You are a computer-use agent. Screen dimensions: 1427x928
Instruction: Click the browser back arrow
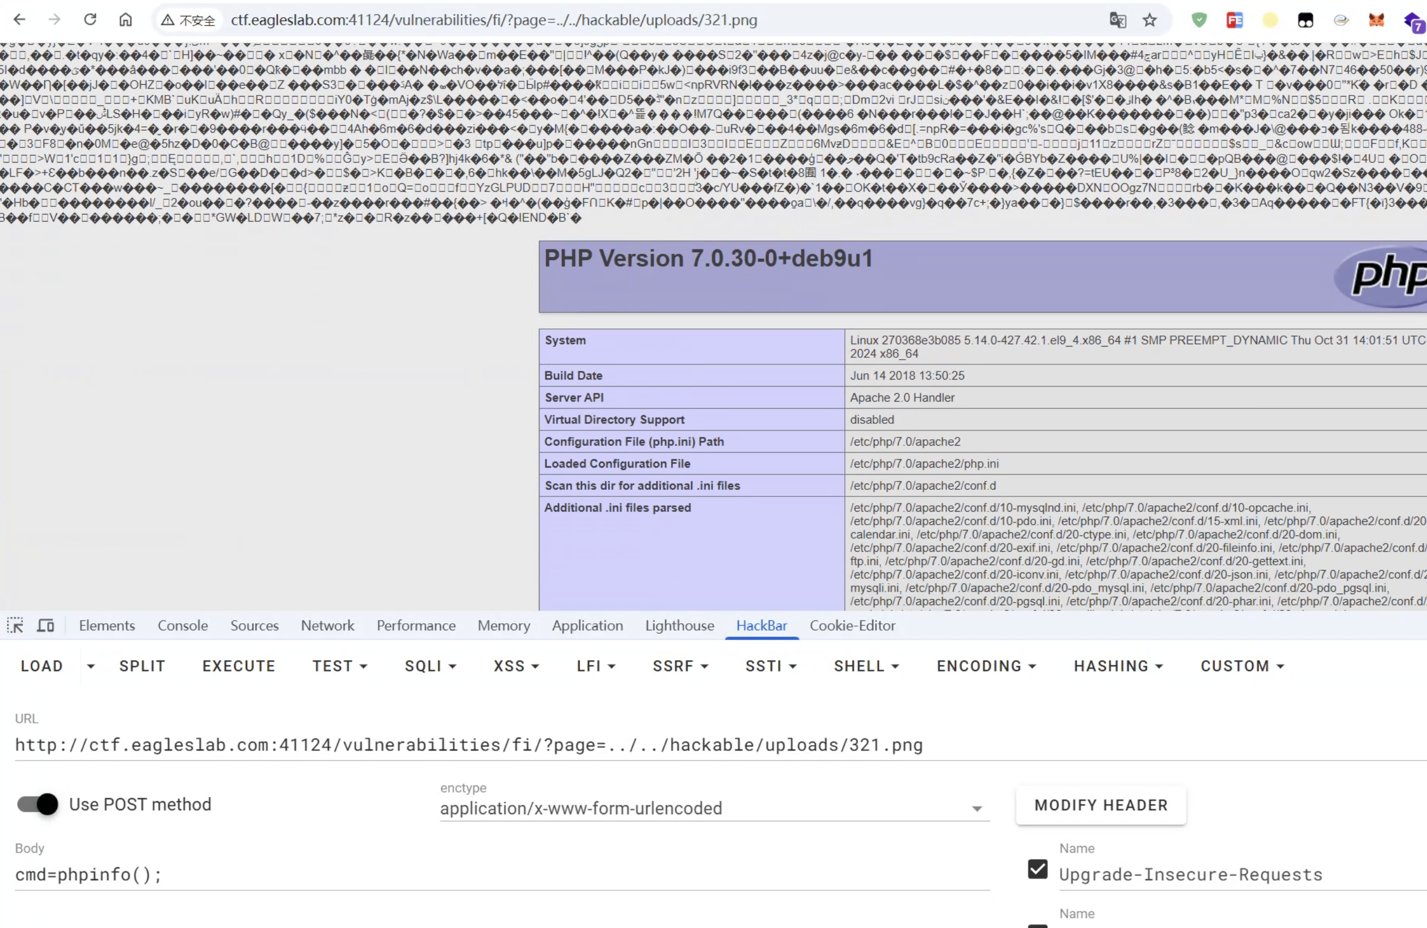(x=19, y=20)
